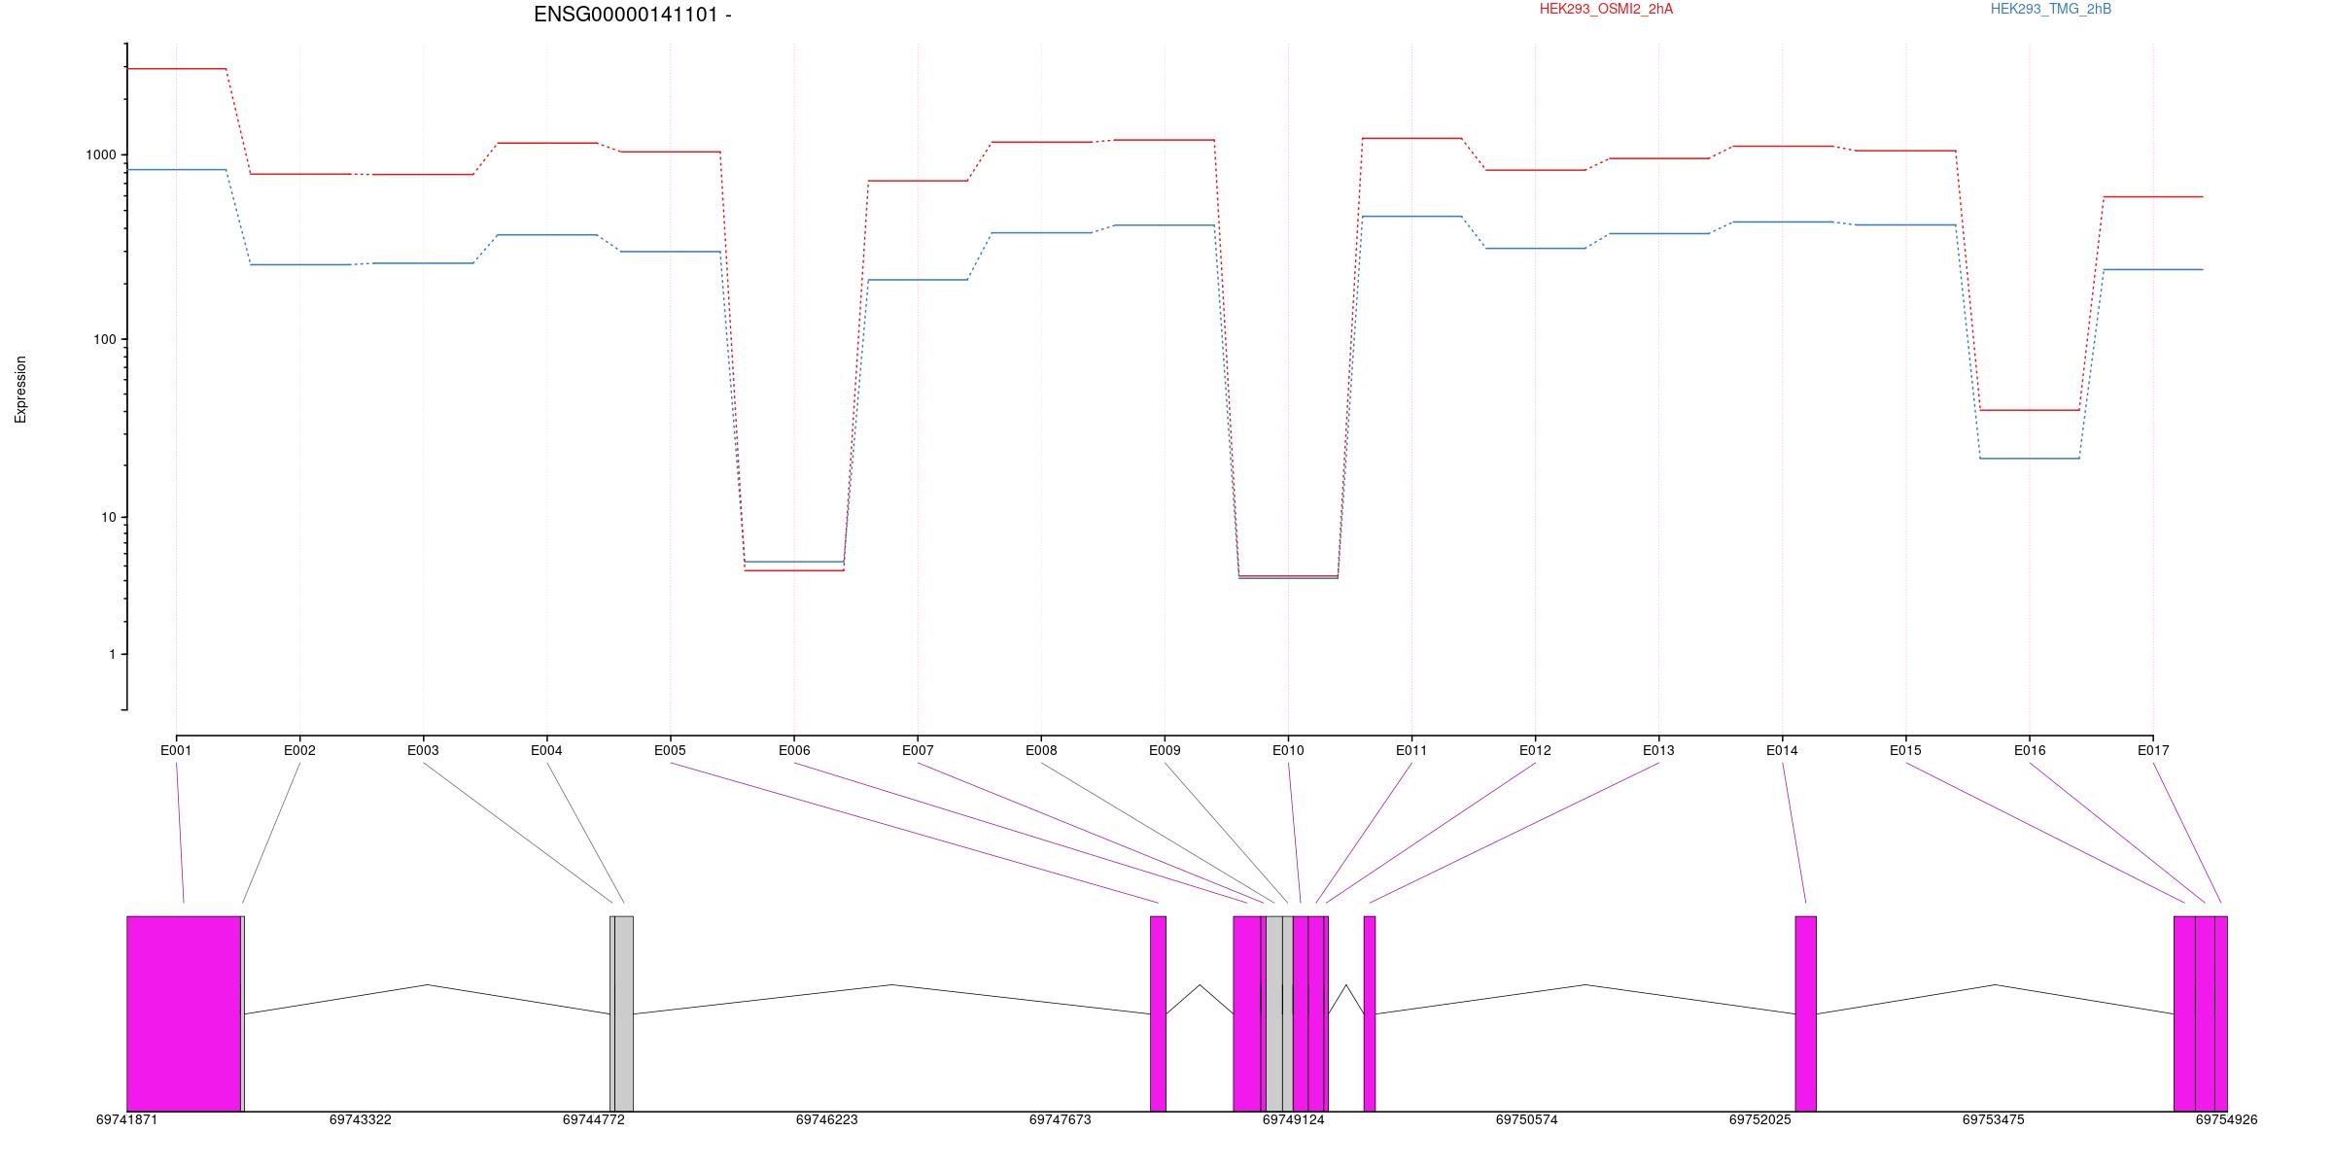Select the HEK293_TMG_2hB legend label

pyautogui.click(x=2051, y=9)
